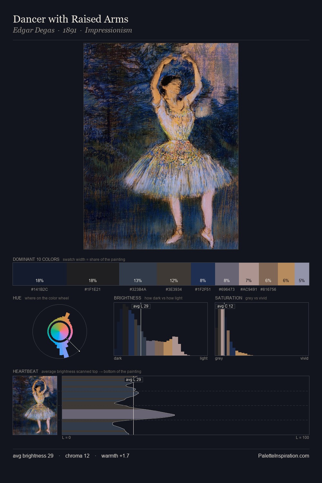Click the 'avg C 12' label in Saturation chart
This screenshot has width=322, height=483.
pos(225,306)
